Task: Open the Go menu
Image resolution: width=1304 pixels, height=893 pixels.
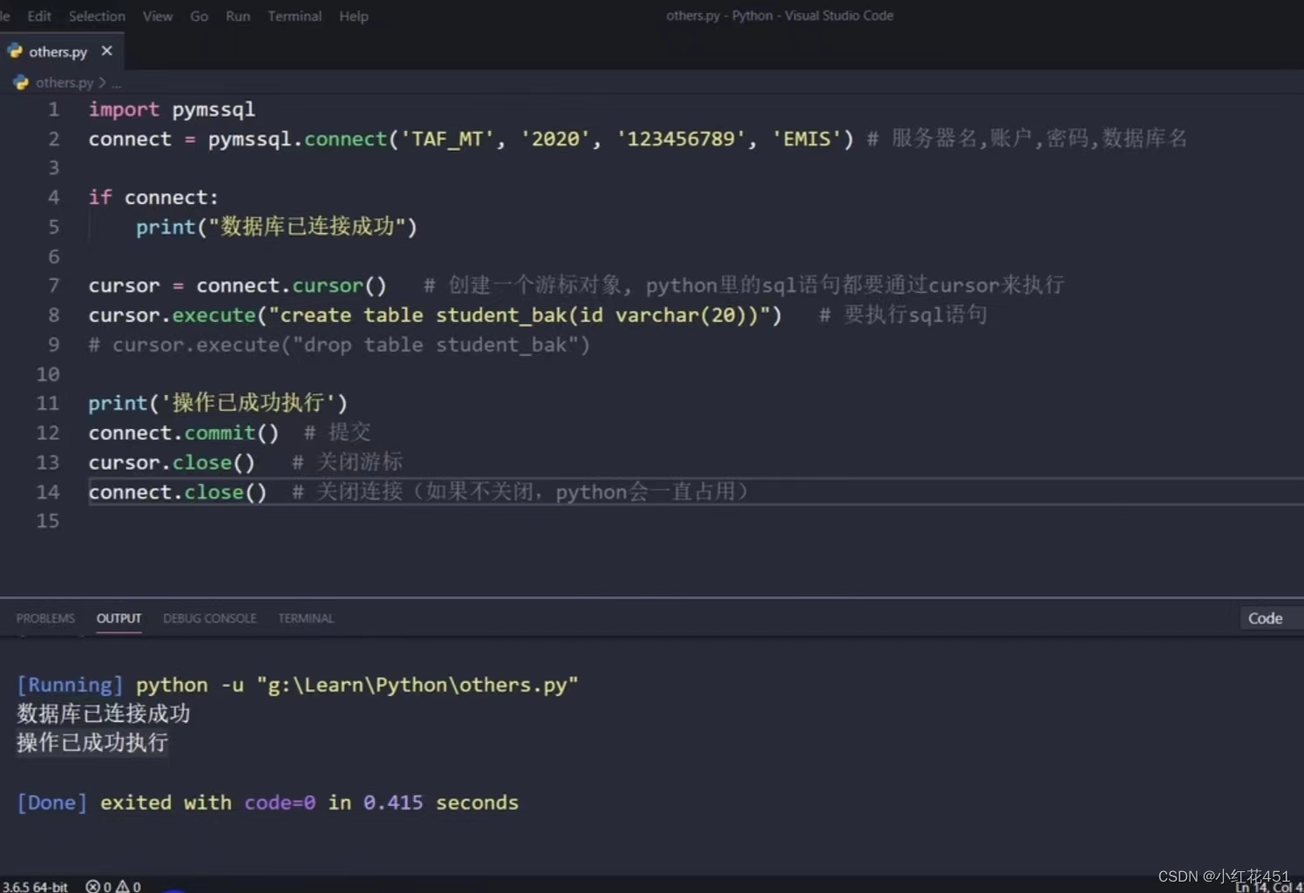Action: coord(200,16)
